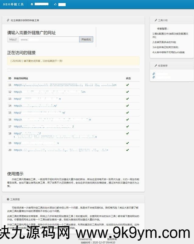Click the (20/4180) progress notice text
Viewport: 194px width, 244px height.
pyautogui.click(x=36, y=61)
